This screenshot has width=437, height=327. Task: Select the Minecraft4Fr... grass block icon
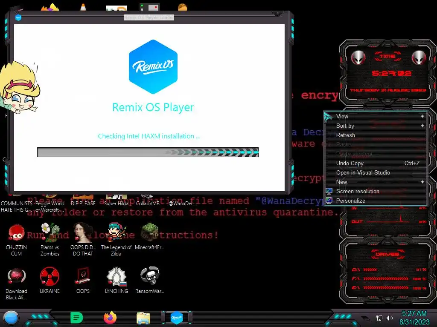[x=150, y=237]
